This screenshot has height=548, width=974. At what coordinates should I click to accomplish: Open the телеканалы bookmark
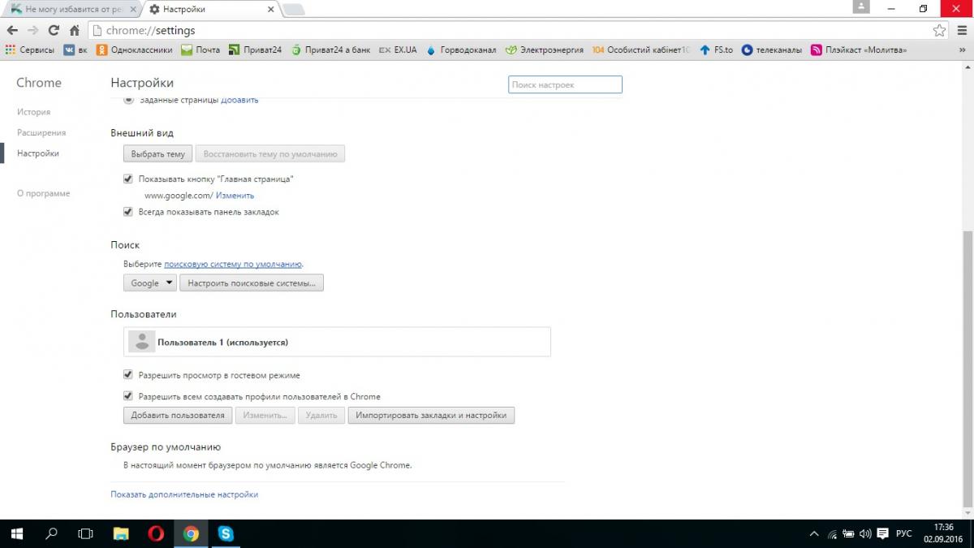tap(772, 50)
